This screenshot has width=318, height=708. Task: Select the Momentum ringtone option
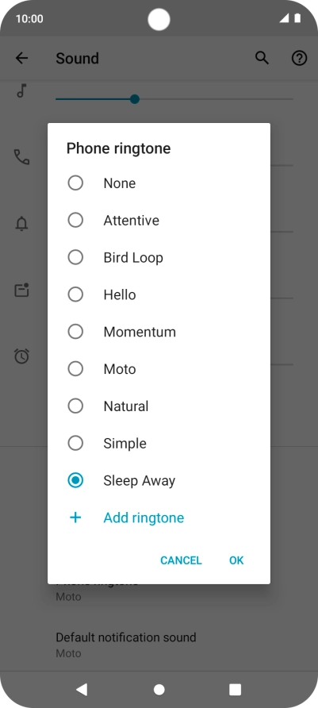pos(159,332)
